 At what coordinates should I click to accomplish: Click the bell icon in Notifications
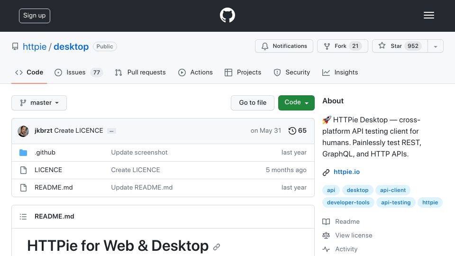click(x=264, y=46)
